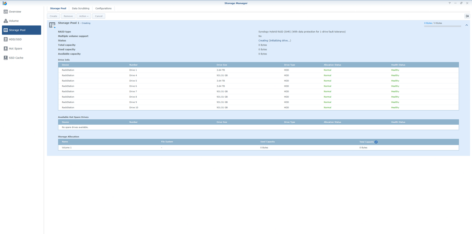
Task: Click the Storage Manager icon in the title bar
Action: pyautogui.click(x=4, y=3)
